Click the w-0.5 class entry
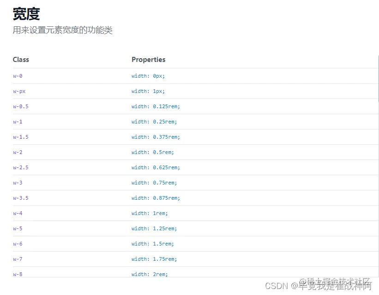This screenshot has height=295, width=379. (21, 106)
